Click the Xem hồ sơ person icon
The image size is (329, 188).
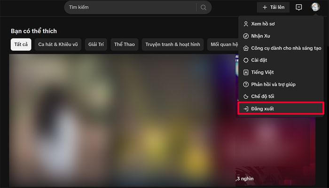click(x=245, y=23)
